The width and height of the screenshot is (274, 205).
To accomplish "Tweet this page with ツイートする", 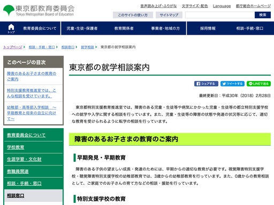I will coord(232,84).
